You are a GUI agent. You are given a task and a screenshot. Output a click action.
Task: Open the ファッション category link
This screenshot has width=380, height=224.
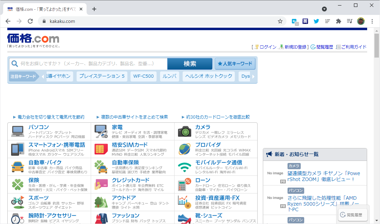126,215
